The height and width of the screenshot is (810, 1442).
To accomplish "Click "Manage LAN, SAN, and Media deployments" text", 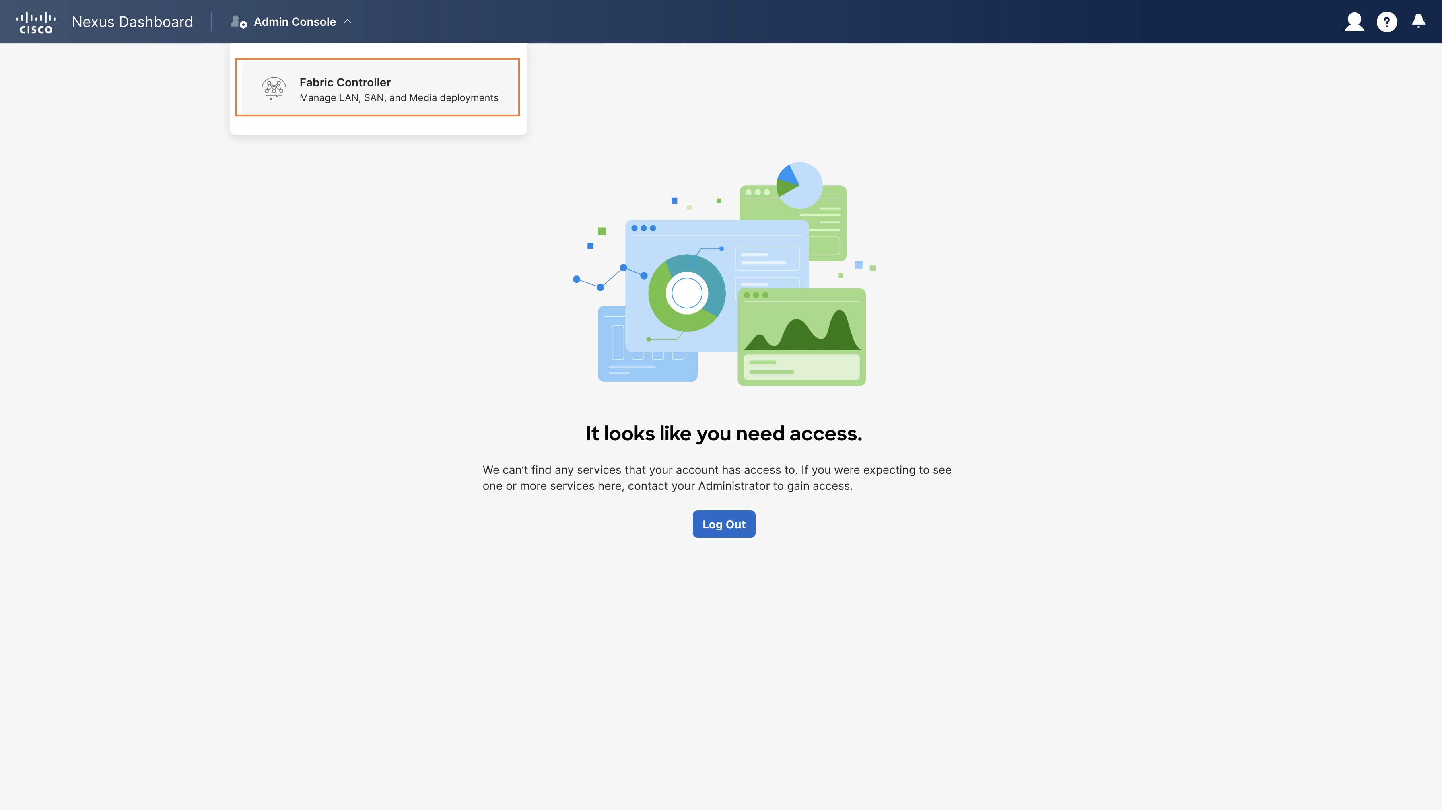I will 399,98.
